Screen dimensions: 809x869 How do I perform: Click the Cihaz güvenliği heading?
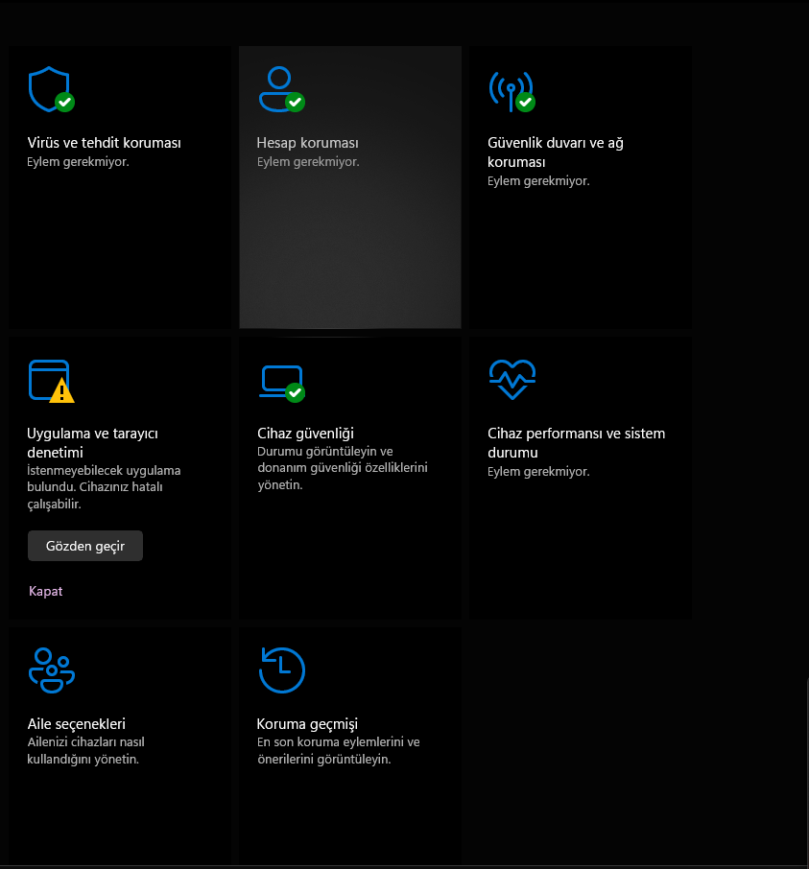click(305, 434)
